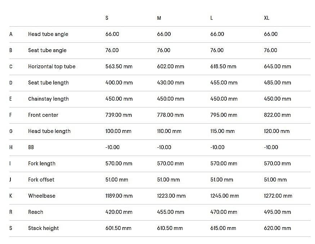
Task: Click the Horizontal top tube label
Action: pos(51,66)
